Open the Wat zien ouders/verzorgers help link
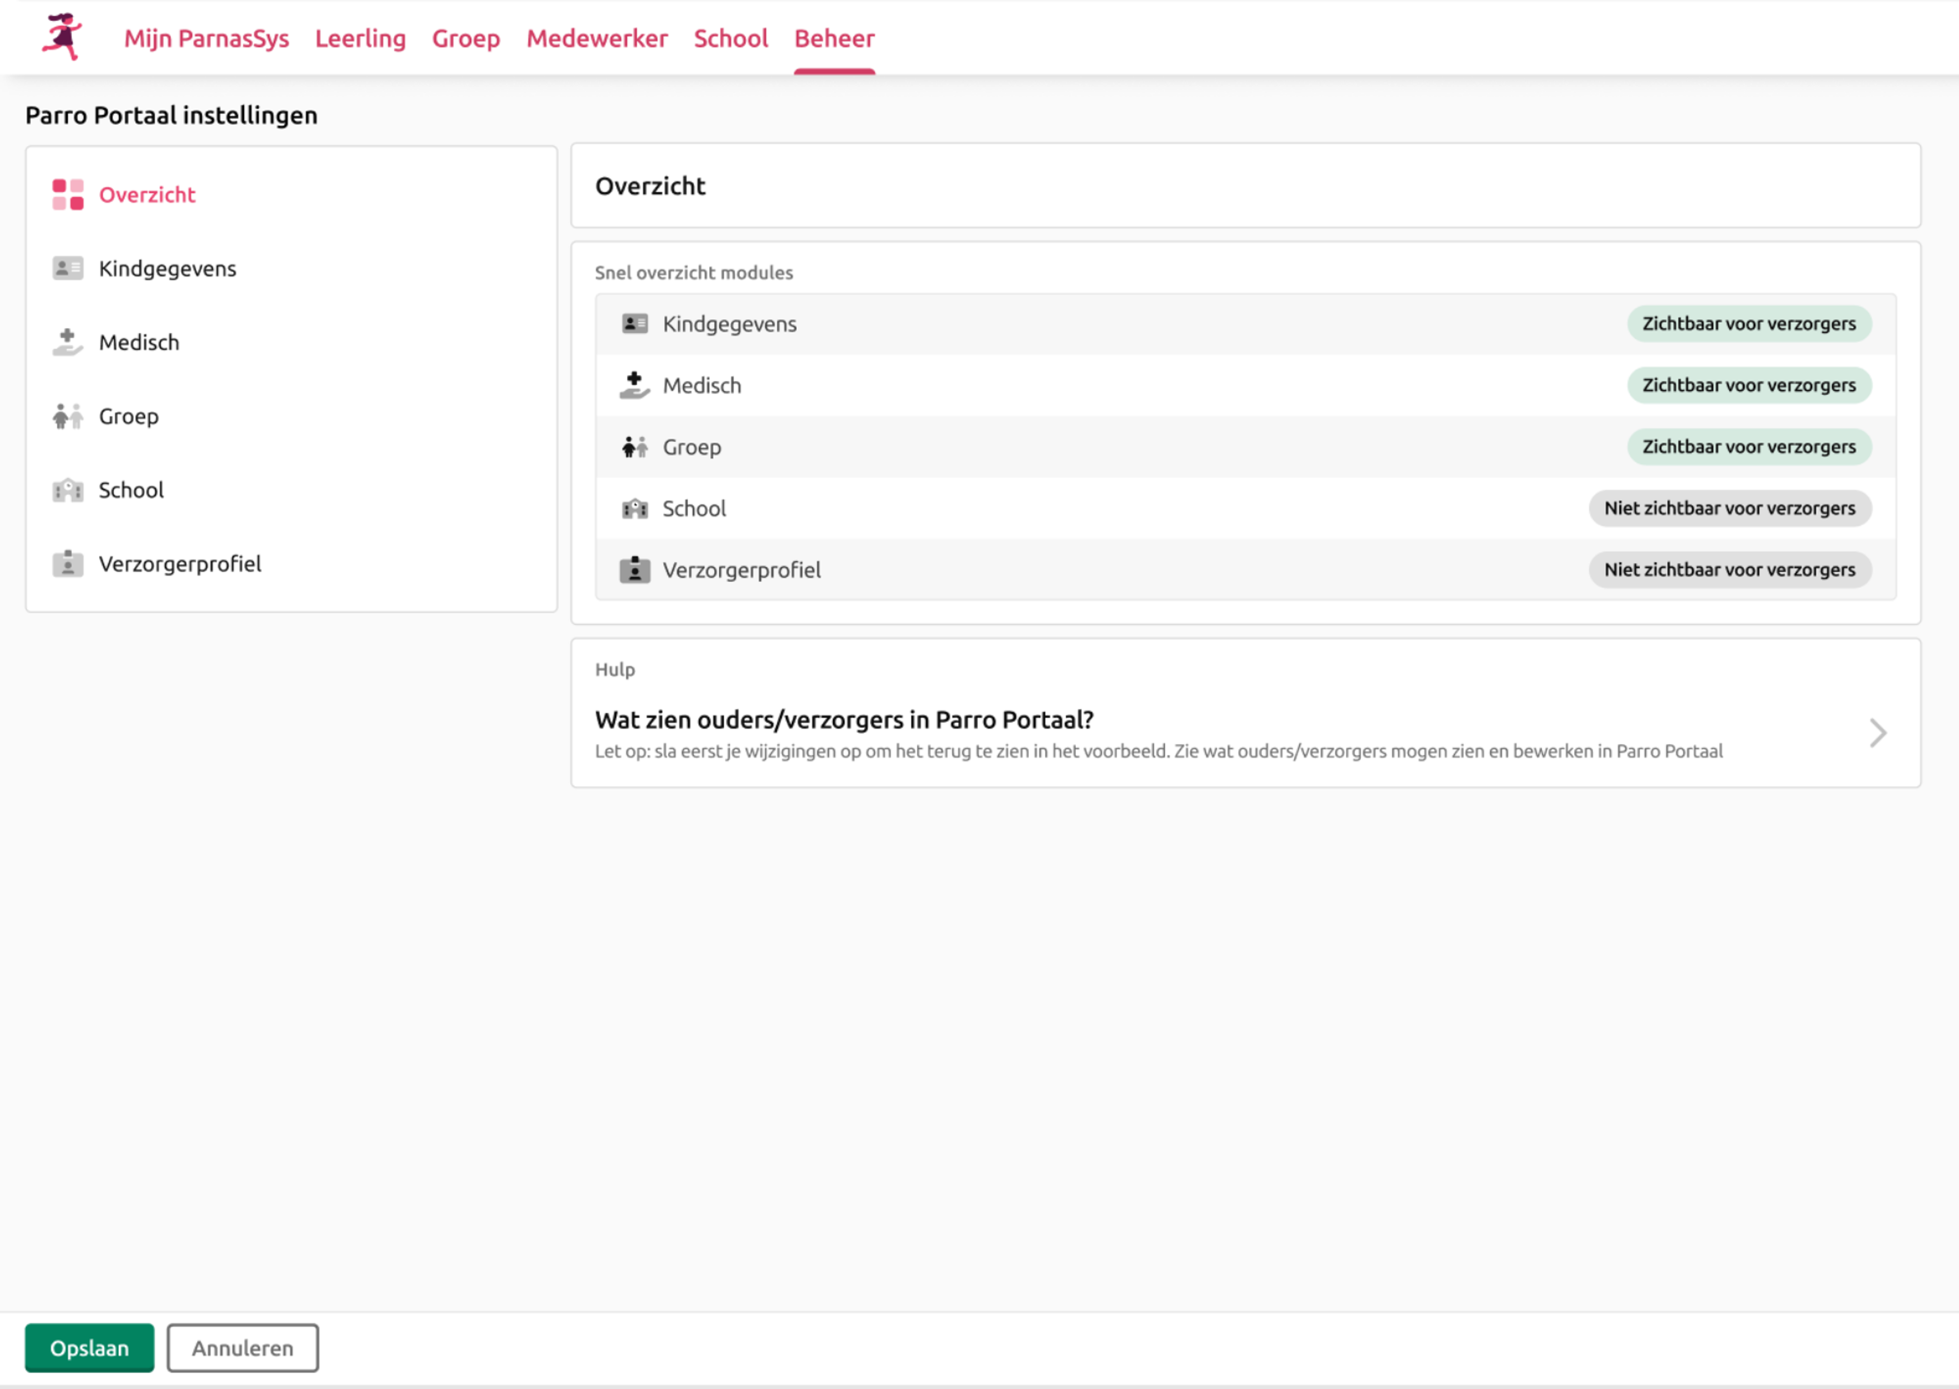1959x1389 pixels. click(844, 720)
